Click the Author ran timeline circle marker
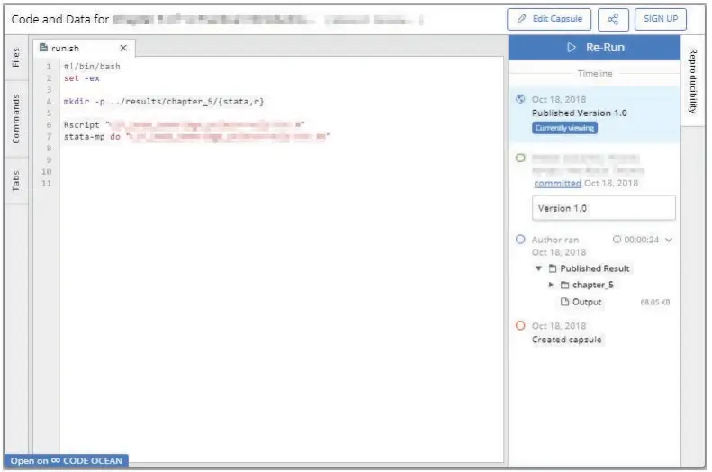This screenshot has height=472, width=712. [520, 240]
